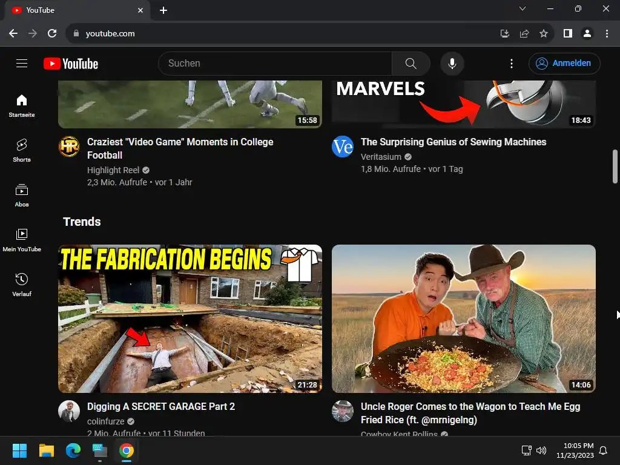Open Mein YouTube in sidebar
The height and width of the screenshot is (465, 620).
click(22, 240)
